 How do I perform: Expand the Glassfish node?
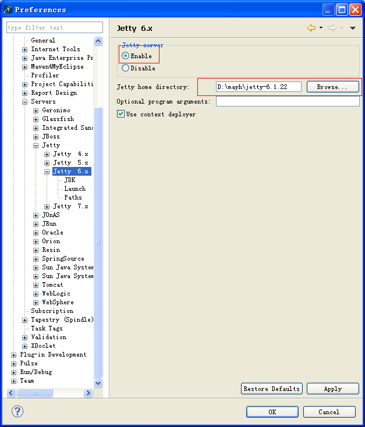[x=36, y=119]
